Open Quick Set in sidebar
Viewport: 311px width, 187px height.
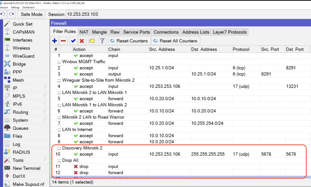23,24
